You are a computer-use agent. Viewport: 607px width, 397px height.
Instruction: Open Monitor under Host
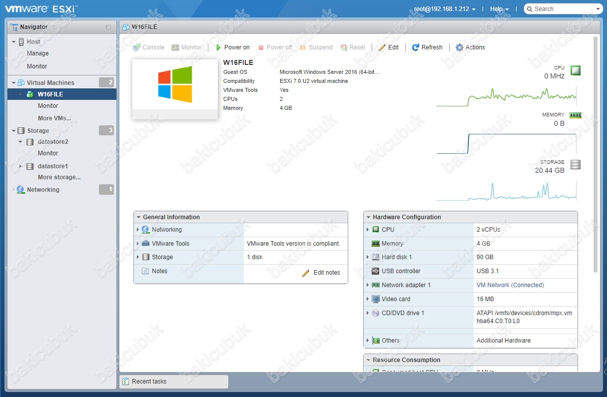click(x=37, y=66)
